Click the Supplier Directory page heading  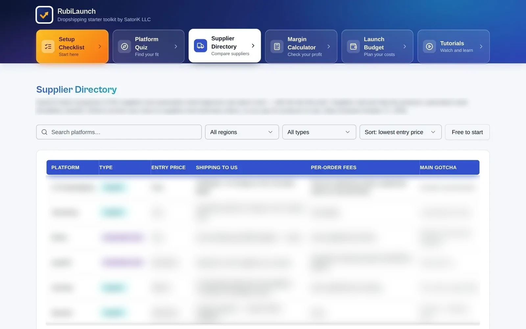pos(77,89)
